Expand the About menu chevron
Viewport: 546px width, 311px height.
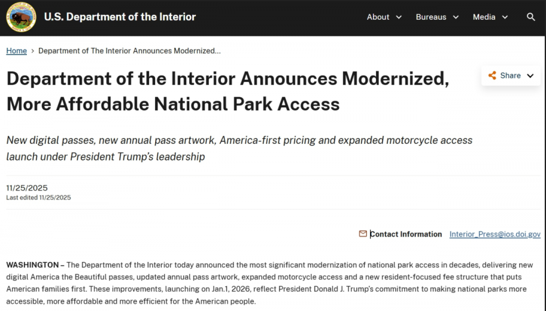[399, 17]
